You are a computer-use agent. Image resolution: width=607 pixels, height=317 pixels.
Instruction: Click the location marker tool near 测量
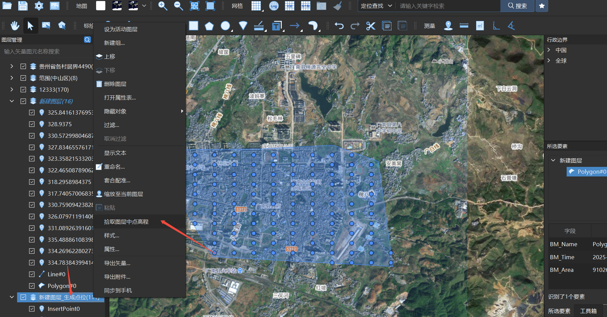point(448,26)
